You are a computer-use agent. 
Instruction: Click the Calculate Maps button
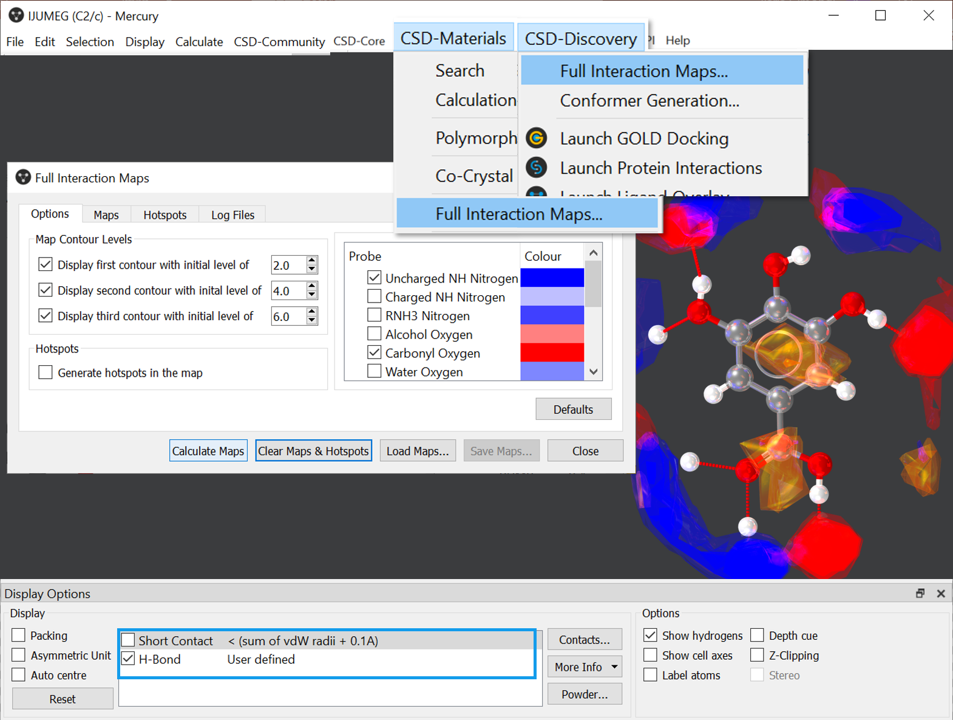(208, 451)
